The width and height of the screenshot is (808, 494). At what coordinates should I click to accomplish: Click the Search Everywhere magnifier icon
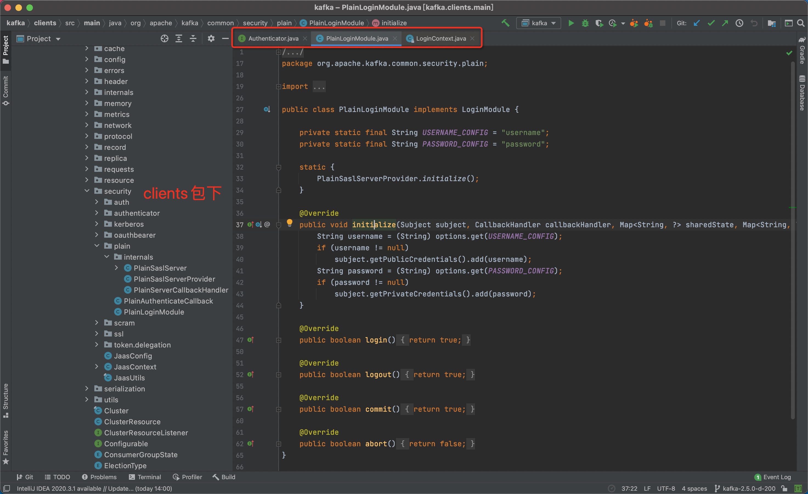tap(801, 23)
